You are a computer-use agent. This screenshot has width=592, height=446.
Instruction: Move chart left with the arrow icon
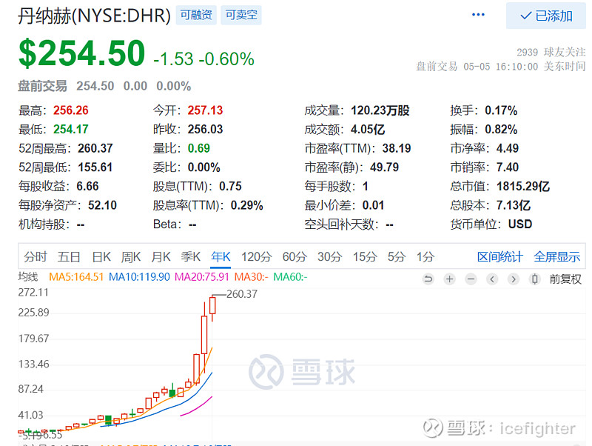coord(492,279)
